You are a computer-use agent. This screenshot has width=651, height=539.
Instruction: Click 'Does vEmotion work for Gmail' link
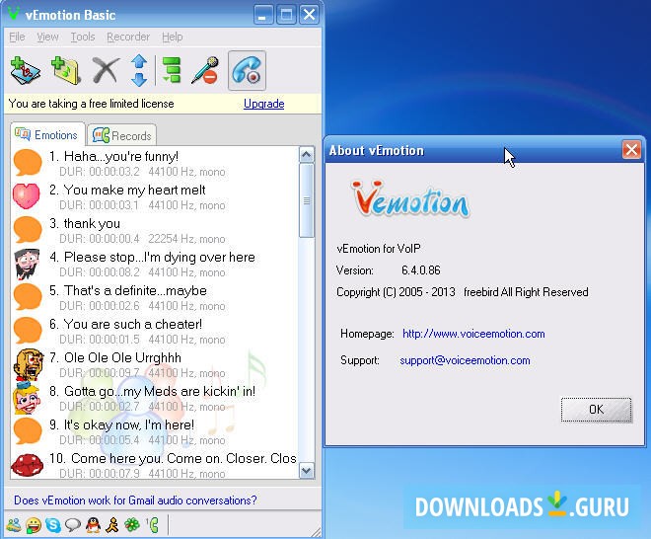135,500
